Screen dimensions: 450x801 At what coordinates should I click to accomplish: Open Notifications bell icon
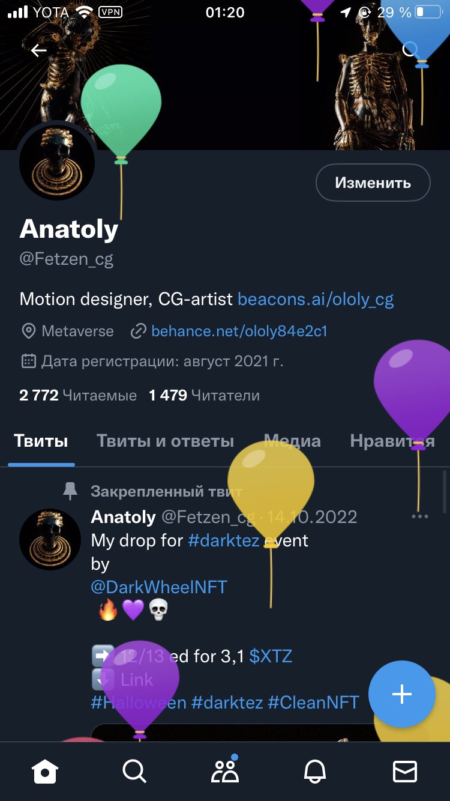(x=316, y=771)
